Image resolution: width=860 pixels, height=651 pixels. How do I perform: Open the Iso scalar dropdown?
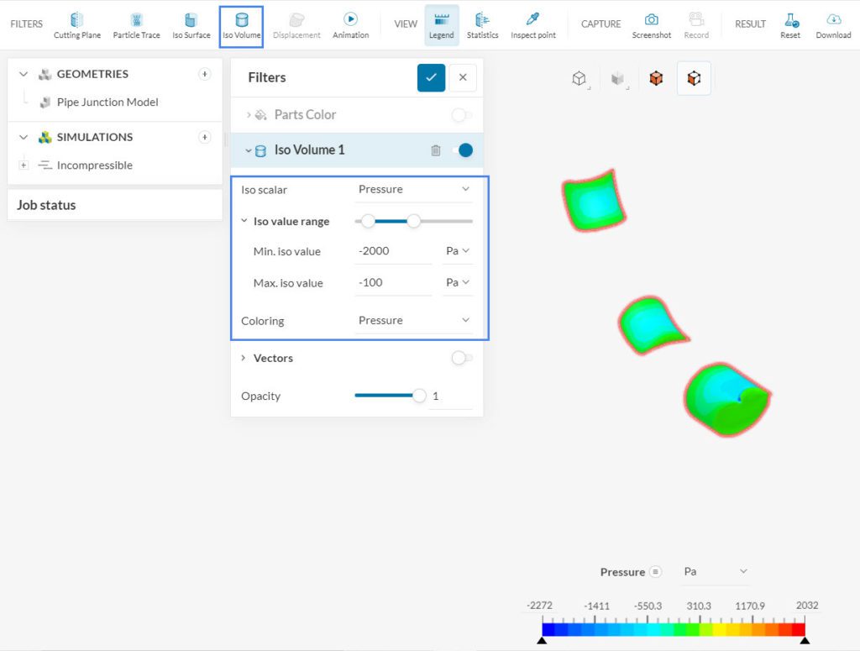pyautogui.click(x=413, y=189)
